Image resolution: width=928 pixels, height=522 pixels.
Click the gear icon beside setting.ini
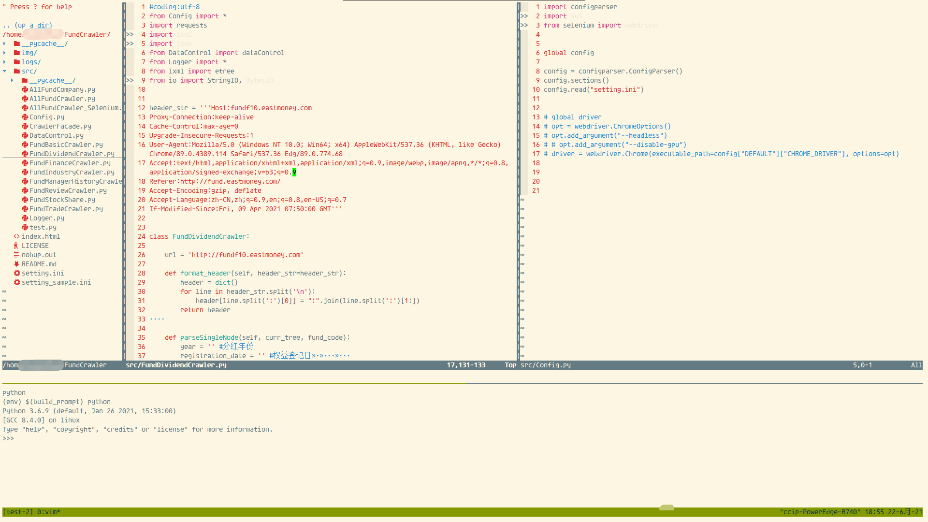pyautogui.click(x=17, y=273)
